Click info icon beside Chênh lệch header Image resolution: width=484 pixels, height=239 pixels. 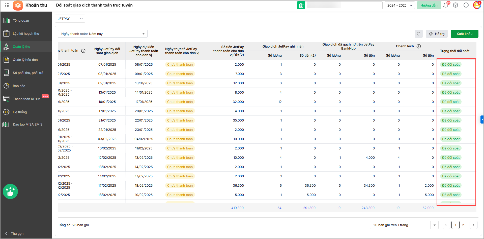tap(419, 46)
